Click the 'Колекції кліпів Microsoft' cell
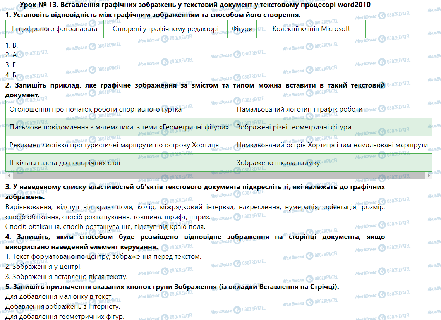Screen dimensions: 441x320 pos(311,29)
